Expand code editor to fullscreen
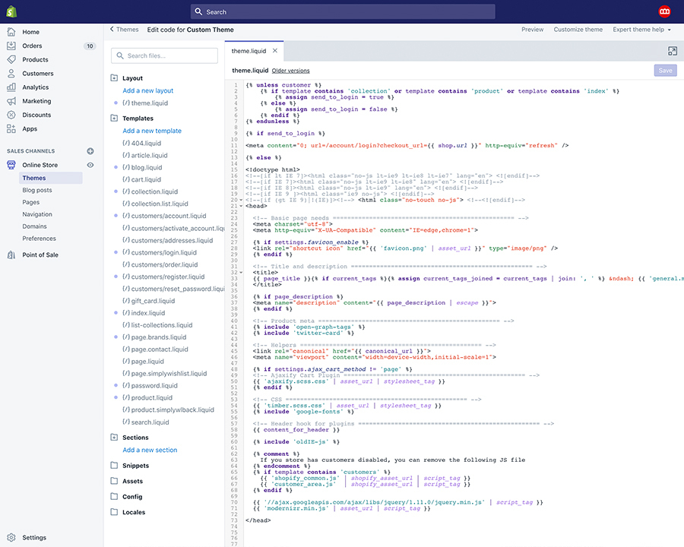Image resolution: width=684 pixels, height=547 pixels. coord(672,51)
